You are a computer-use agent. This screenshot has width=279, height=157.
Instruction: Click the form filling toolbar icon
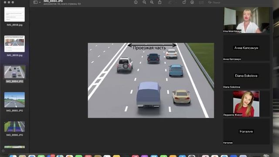(x=201, y=2)
